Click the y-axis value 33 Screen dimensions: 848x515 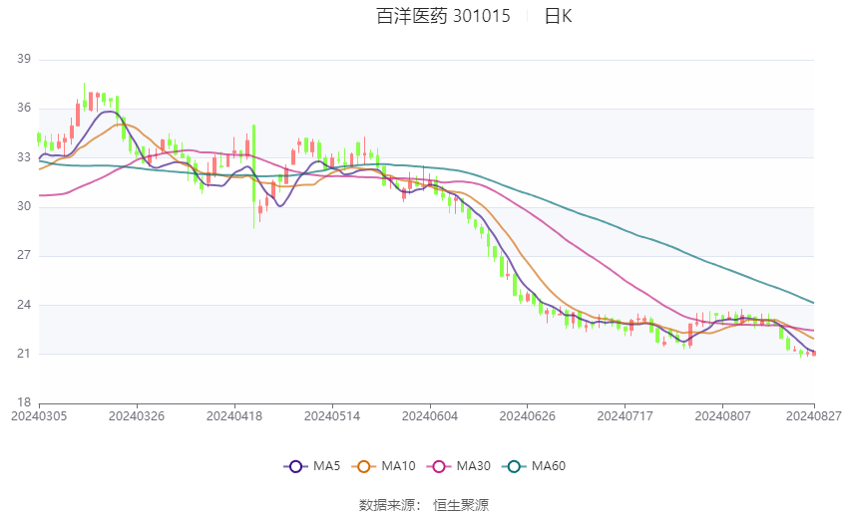click(x=24, y=157)
